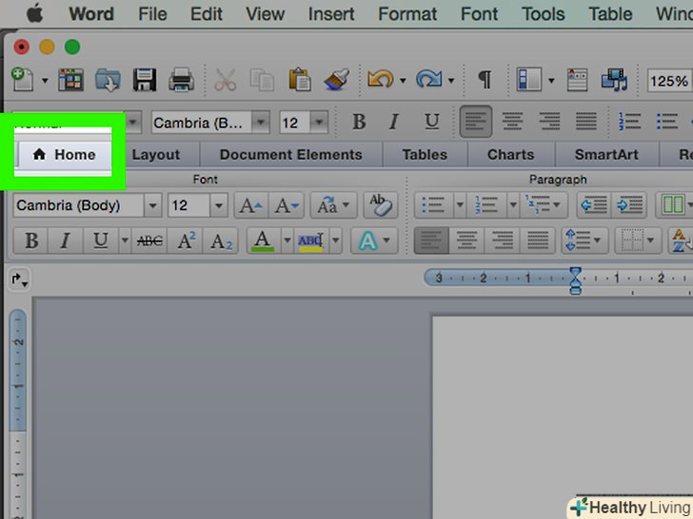Open the Media Browser icon
The width and height of the screenshot is (693, 519).
(614, 80)
